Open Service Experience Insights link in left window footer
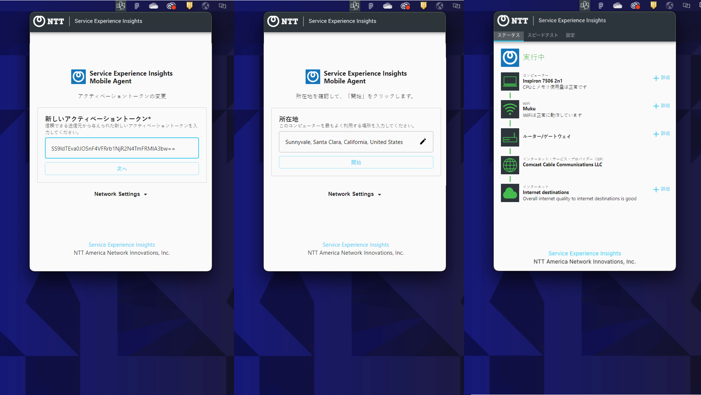This screenshot has width=701, height=395. coord(122,245)
